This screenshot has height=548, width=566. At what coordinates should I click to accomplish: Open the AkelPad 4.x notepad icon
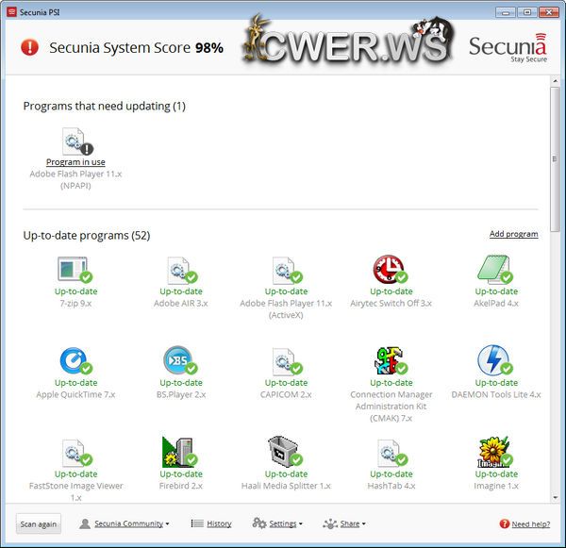click(x=493, y=270)
